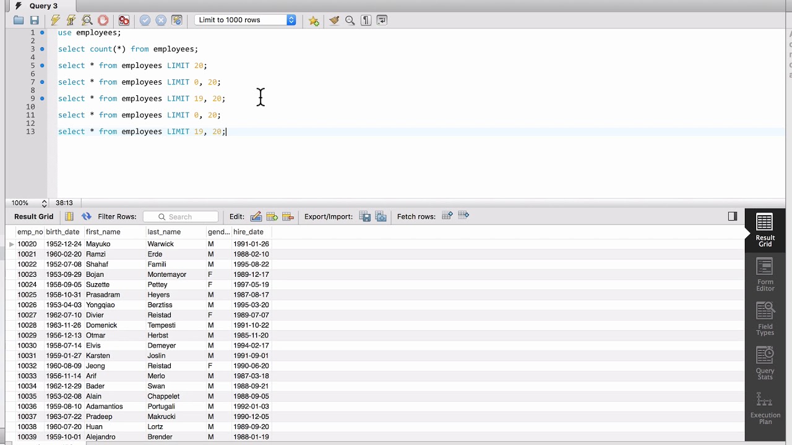Toggle invisible characters pilcrow icon
Image resolution: width=792 pixels, height=445 pixels.
pyautogui.click(x=366, y=20)
